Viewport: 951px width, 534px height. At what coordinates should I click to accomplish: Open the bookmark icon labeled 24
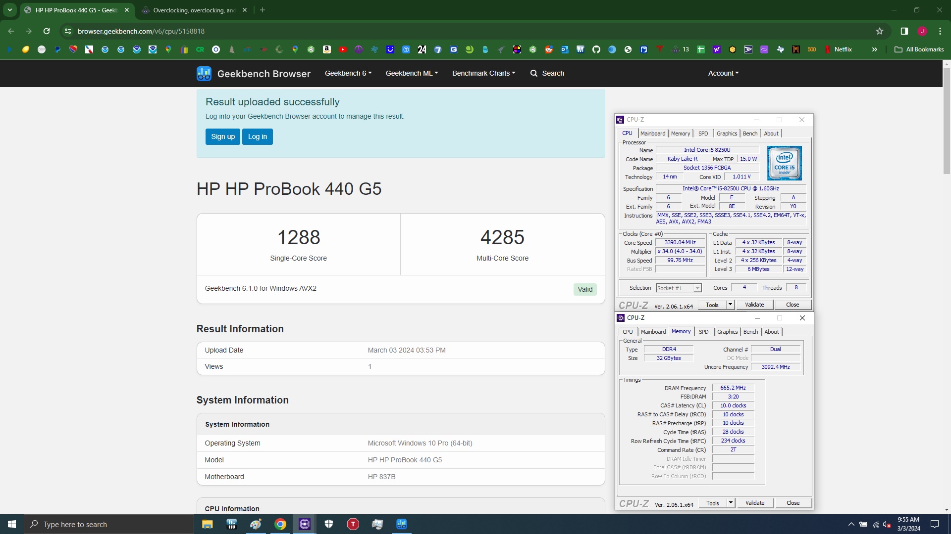(422, 49)
